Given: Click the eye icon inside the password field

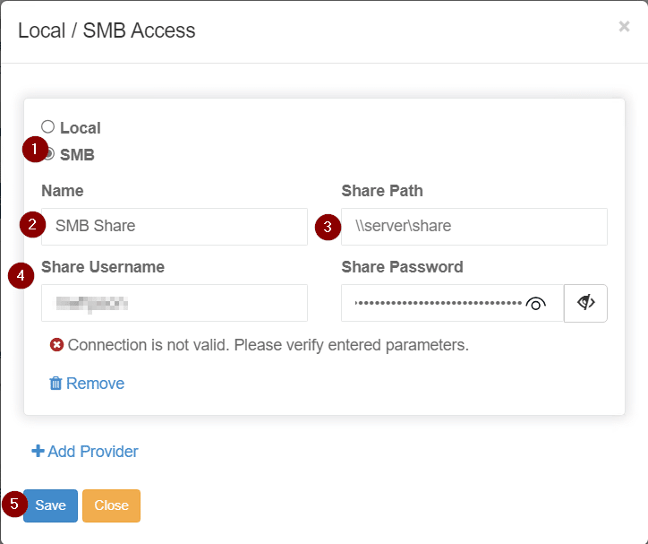Looking at the screenshot, I should pyautogui.click(x=535, y=304).
